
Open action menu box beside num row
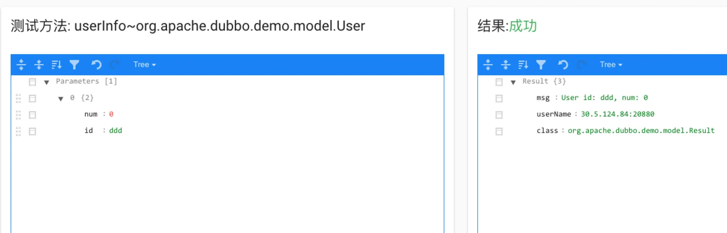pos(32,115)
